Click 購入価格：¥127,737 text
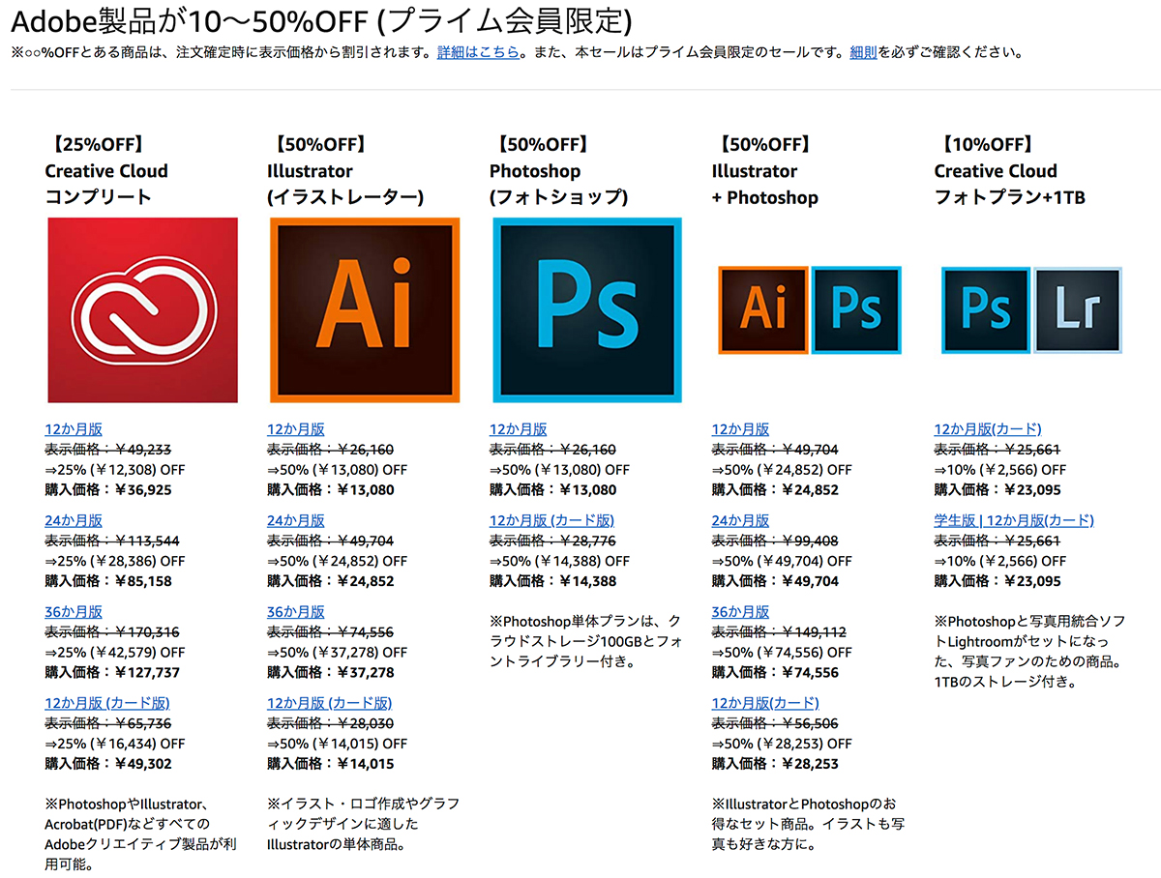The height and width of the screenshot is (878, 1161). [x=112, y=673]
